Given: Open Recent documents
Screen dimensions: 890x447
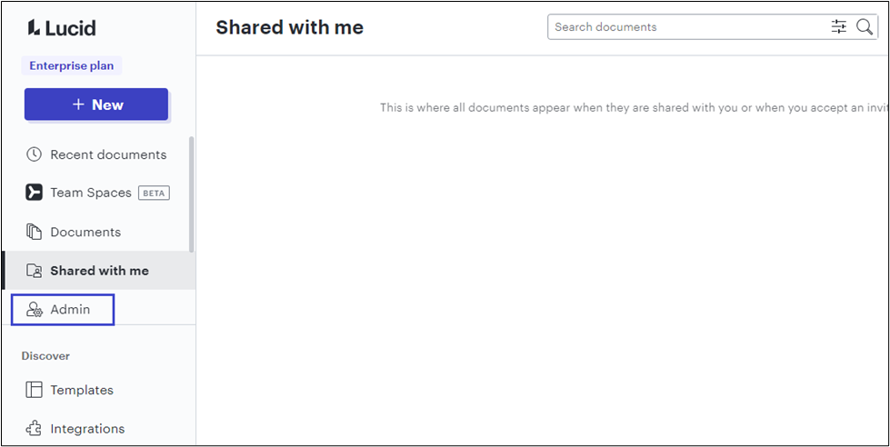Looking at the screenshot, I should [108, 154].
